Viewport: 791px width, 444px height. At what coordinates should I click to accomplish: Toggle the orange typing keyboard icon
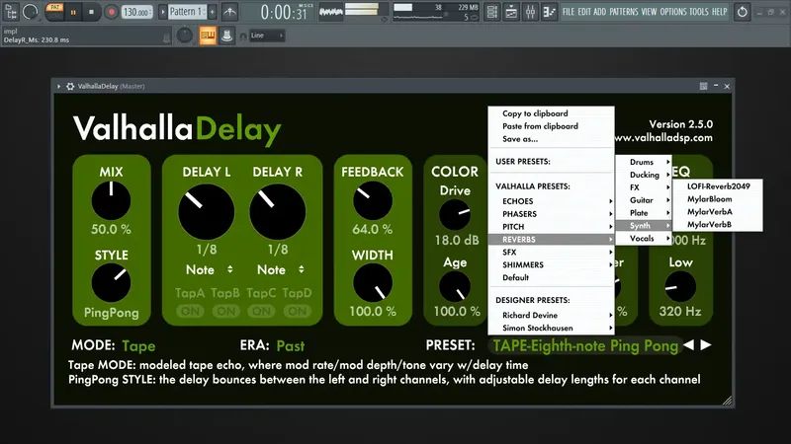coord(208,36)
